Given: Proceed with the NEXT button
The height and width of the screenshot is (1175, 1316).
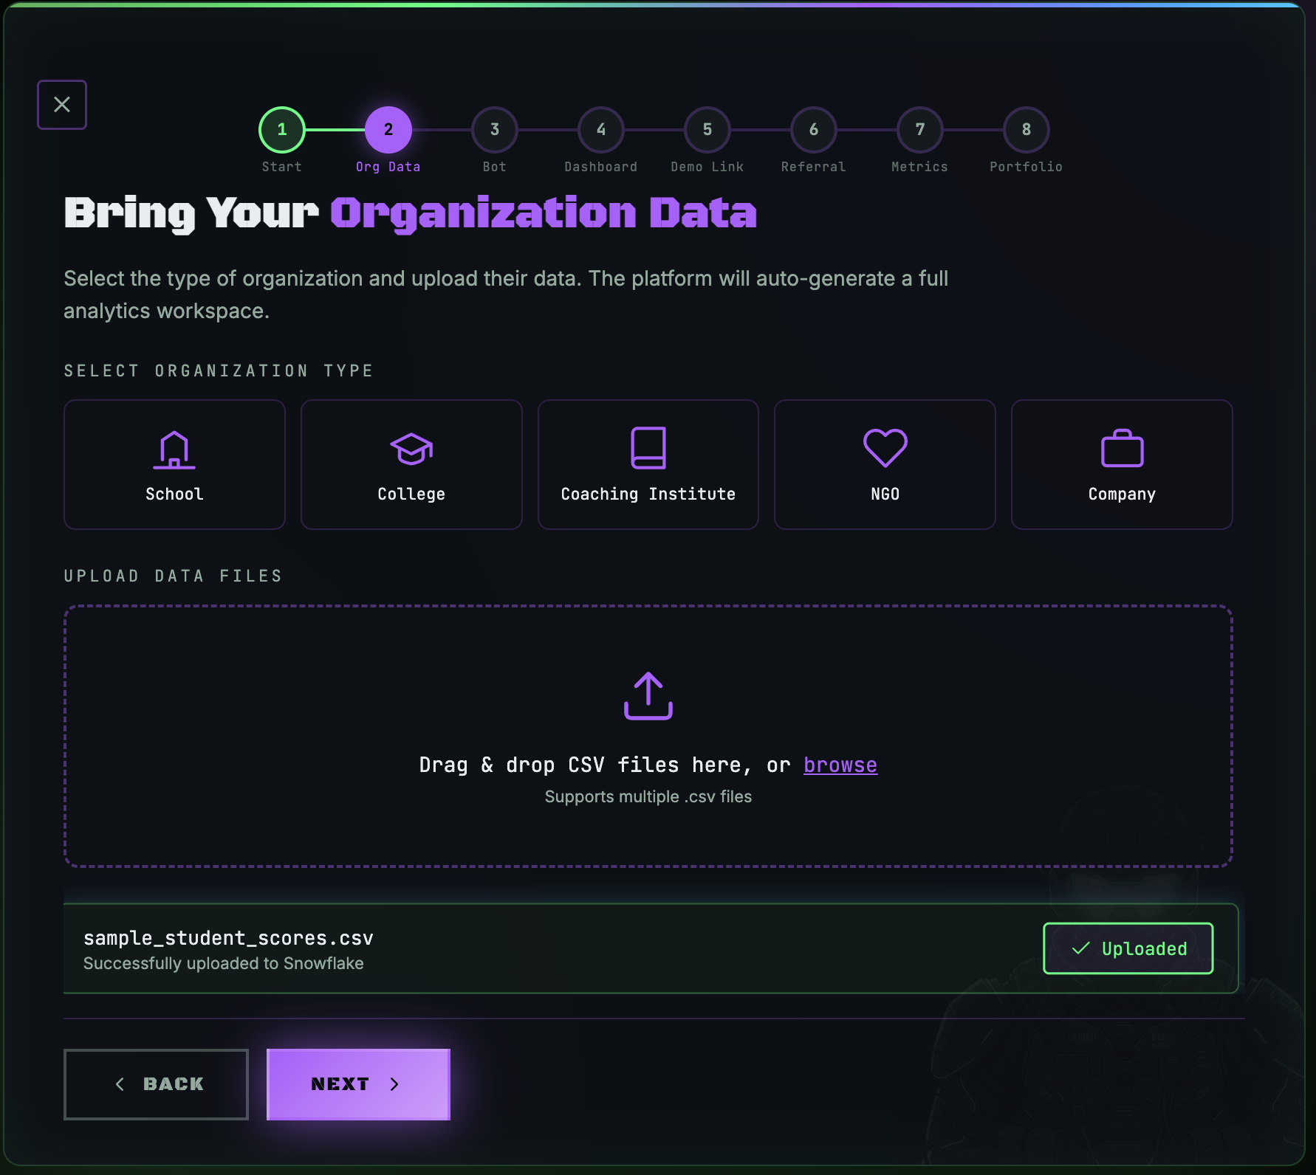Looking at the screenshot, I should tap(358, 1084).
